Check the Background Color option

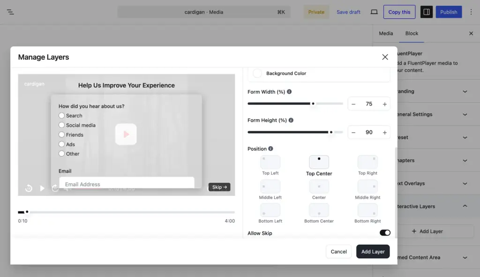257,73
